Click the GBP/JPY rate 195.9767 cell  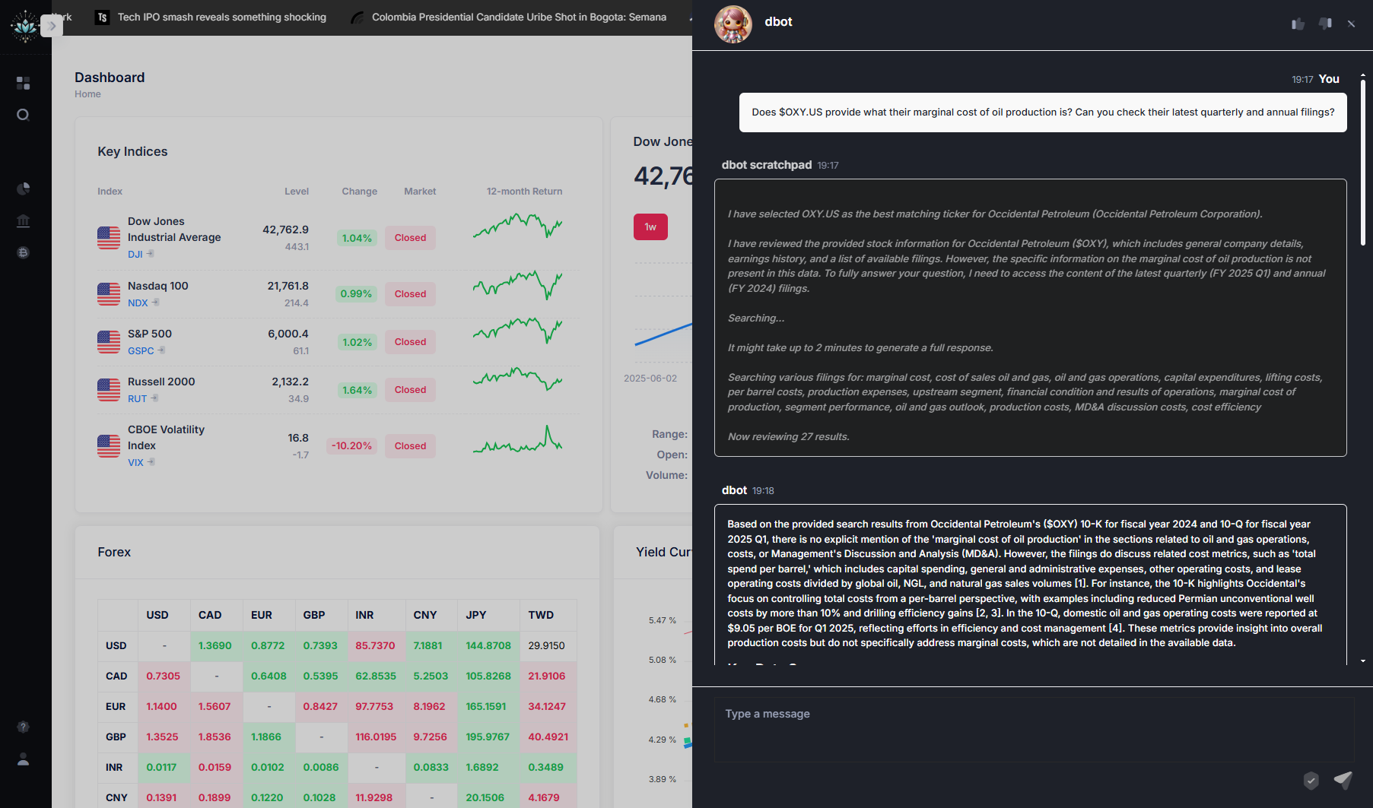[x=488, y=737]
